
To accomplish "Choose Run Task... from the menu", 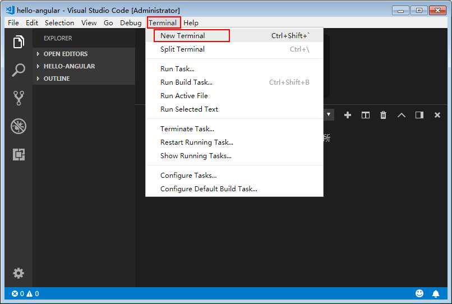I will (x=234, y=68).
